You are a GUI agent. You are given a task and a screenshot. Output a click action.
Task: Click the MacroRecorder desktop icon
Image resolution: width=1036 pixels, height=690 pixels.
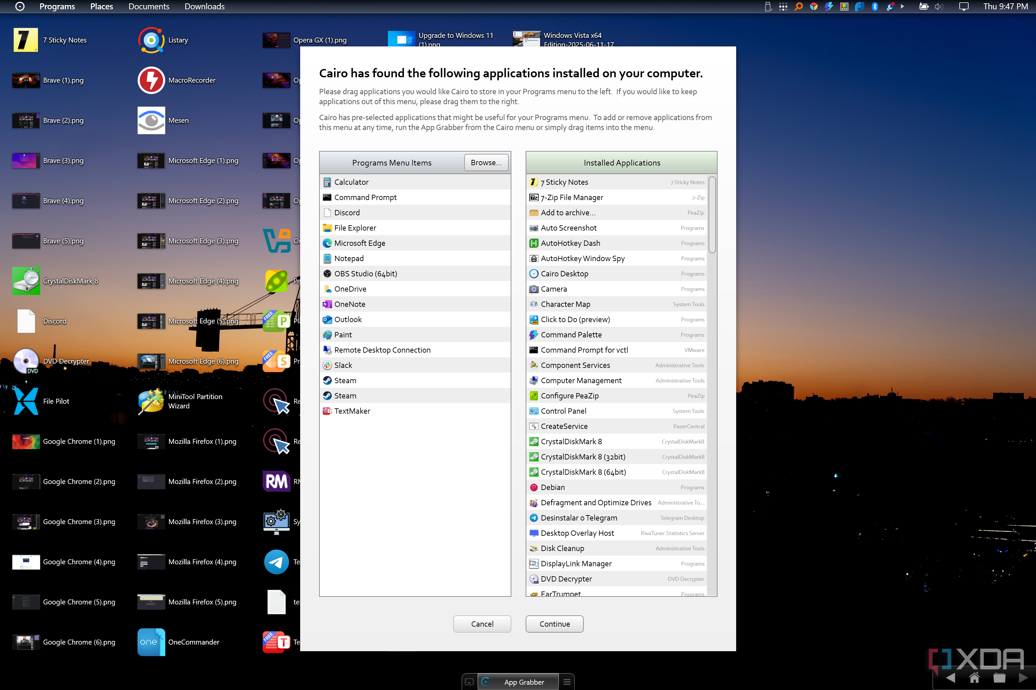151,80
